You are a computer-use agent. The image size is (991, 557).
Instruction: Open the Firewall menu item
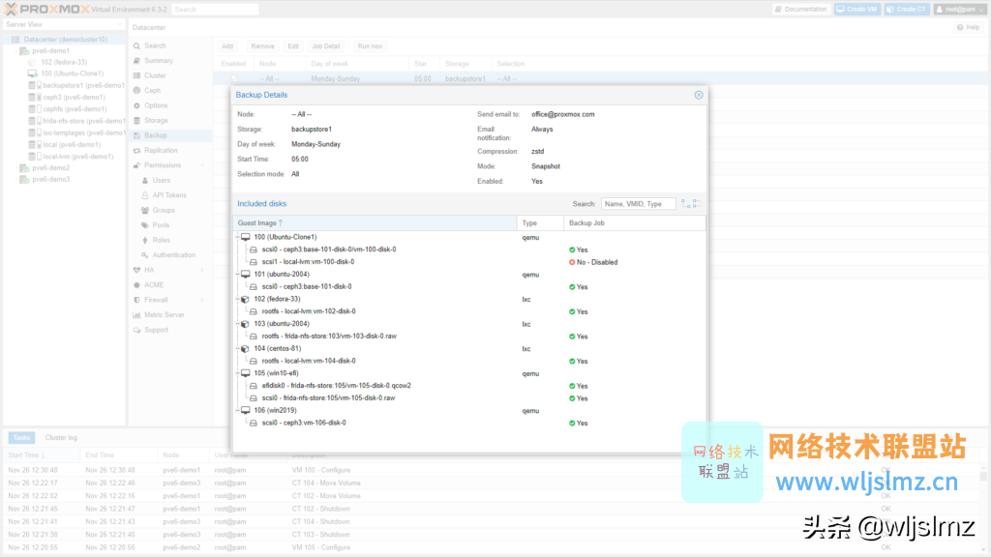156,300
